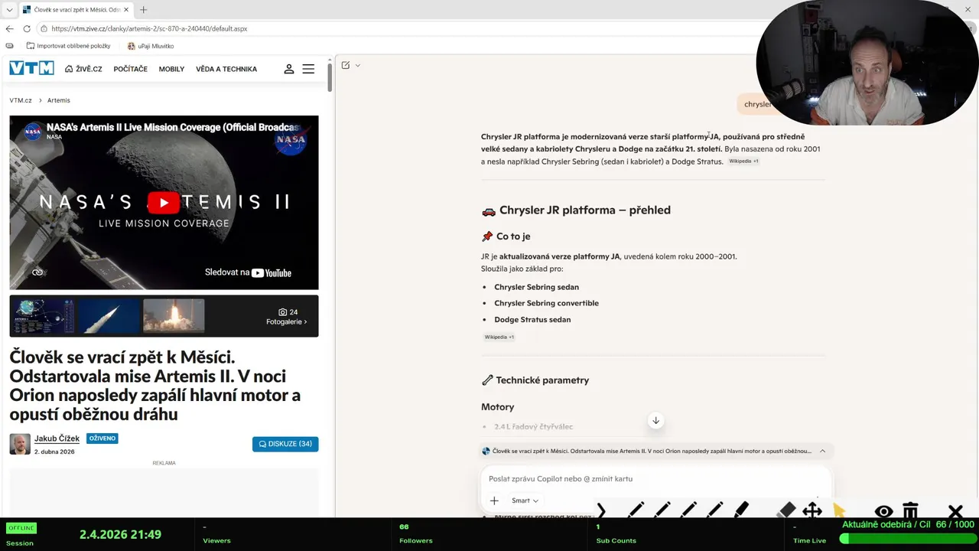
Task: Open the Smart mode dropdown
Action: [x=525, y=500]
